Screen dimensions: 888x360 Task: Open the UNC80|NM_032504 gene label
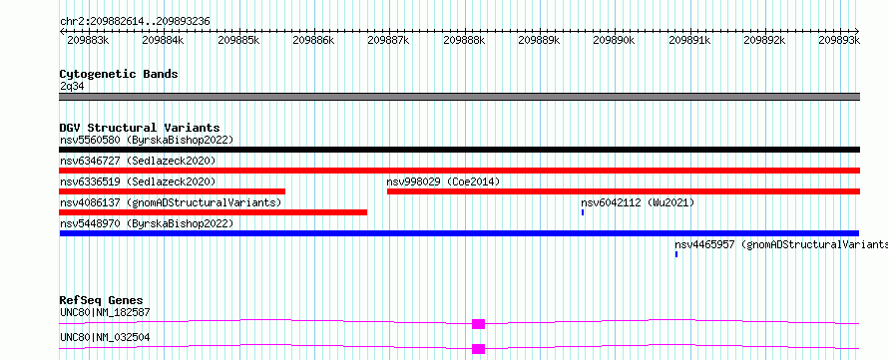click(x=106, y=337)
